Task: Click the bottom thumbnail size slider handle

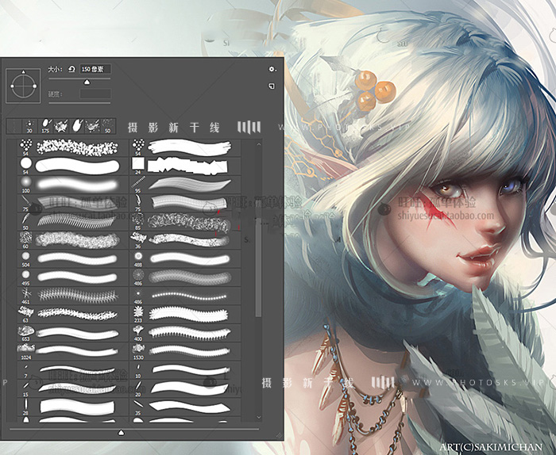Action: coord(121,432)
